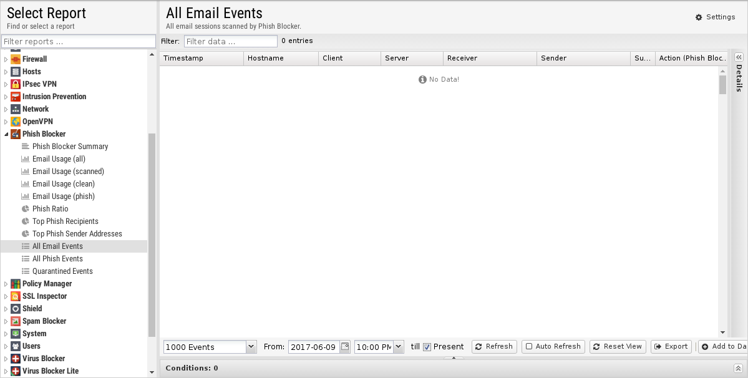Click the Spam Blocker icon
The image size is (748, 378).
15,321
